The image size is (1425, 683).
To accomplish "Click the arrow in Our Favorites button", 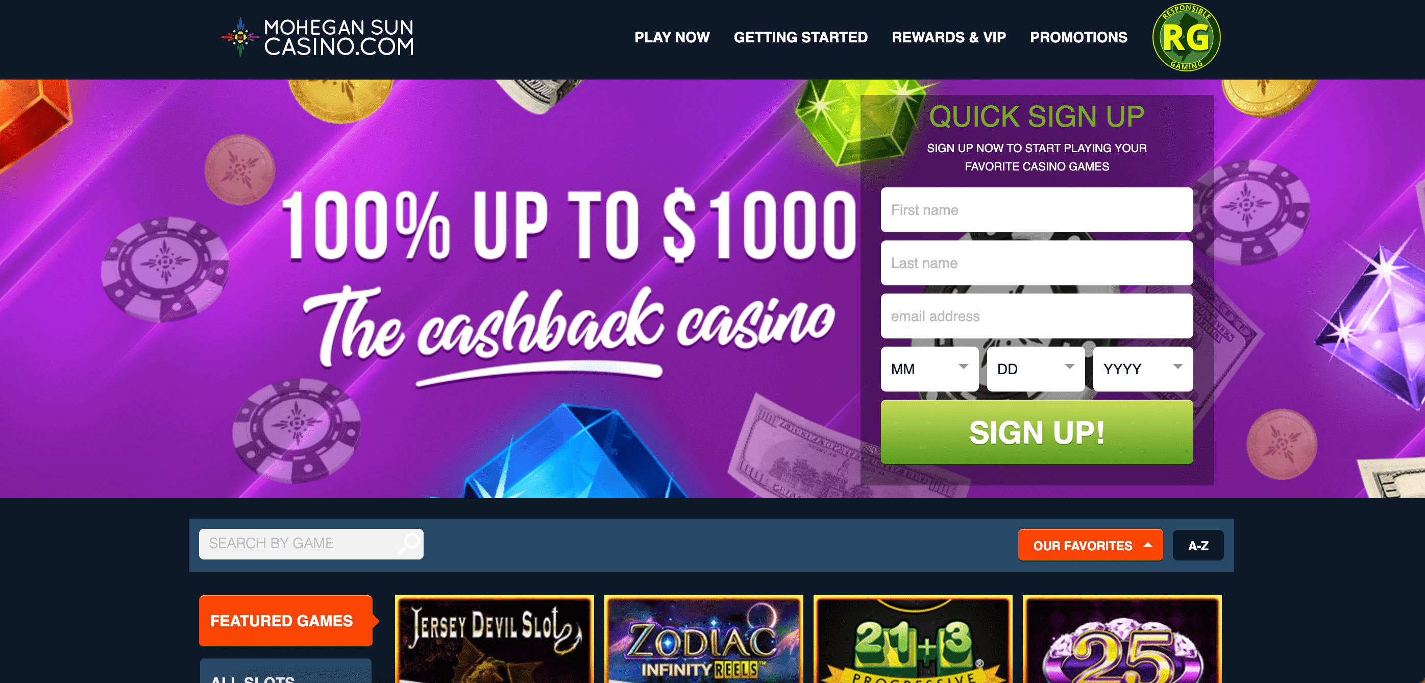I will click(1148, 545).
